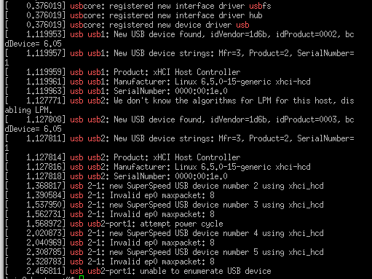Click 'device number 3 using xhci_hcd'
Image resolution: width=372 pixels, height=279 pixels.
point(258,205)
